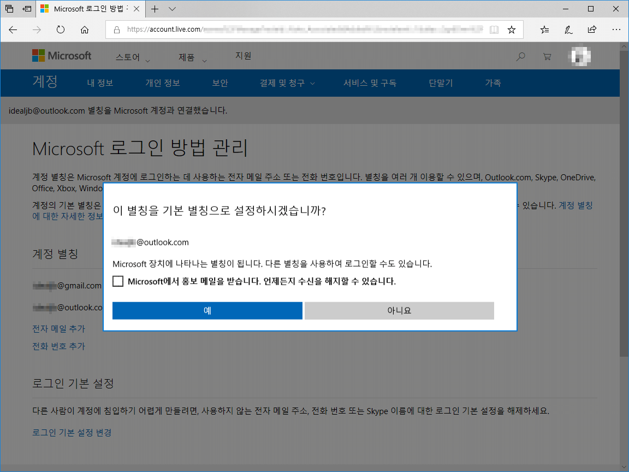Screen dimensions: 629x472
Task: Switch to the 서비스 및 구독 tab
Action: coord(370,83)
